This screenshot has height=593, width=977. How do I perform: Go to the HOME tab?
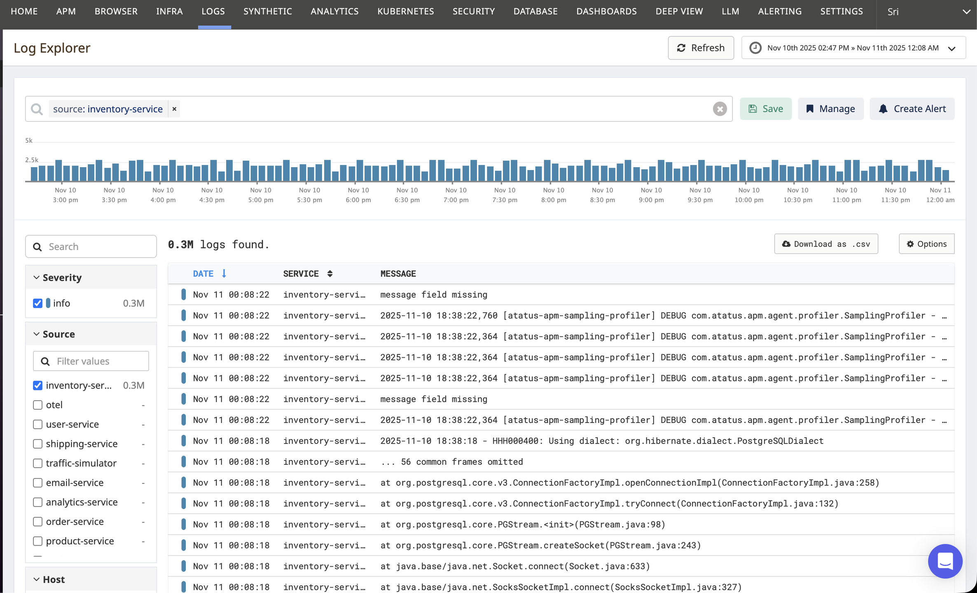[24, 12]
